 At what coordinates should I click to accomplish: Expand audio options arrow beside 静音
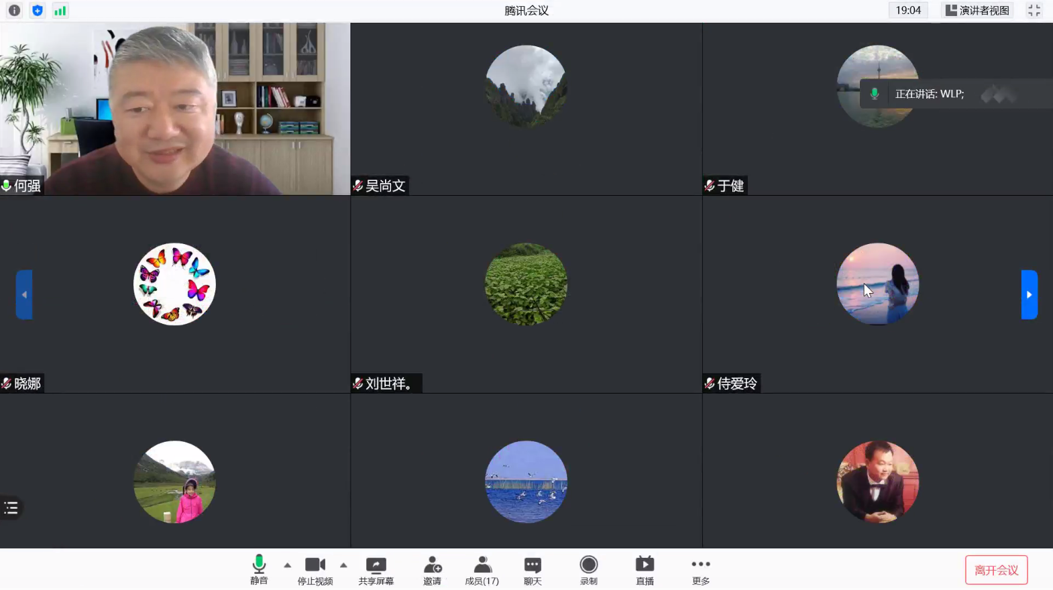pos(288,565)
